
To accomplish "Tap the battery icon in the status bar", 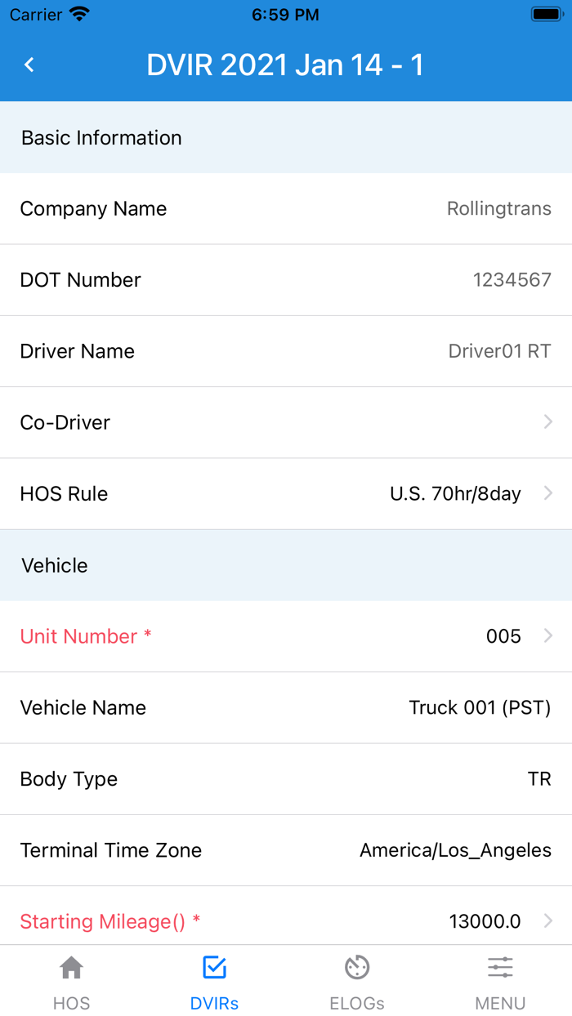I will point(544,13).
